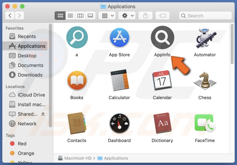The height and width of the screenshot is (165, 237).
Task: Click the sidebar vertical scrollbar
Action: tap(50, 75)
